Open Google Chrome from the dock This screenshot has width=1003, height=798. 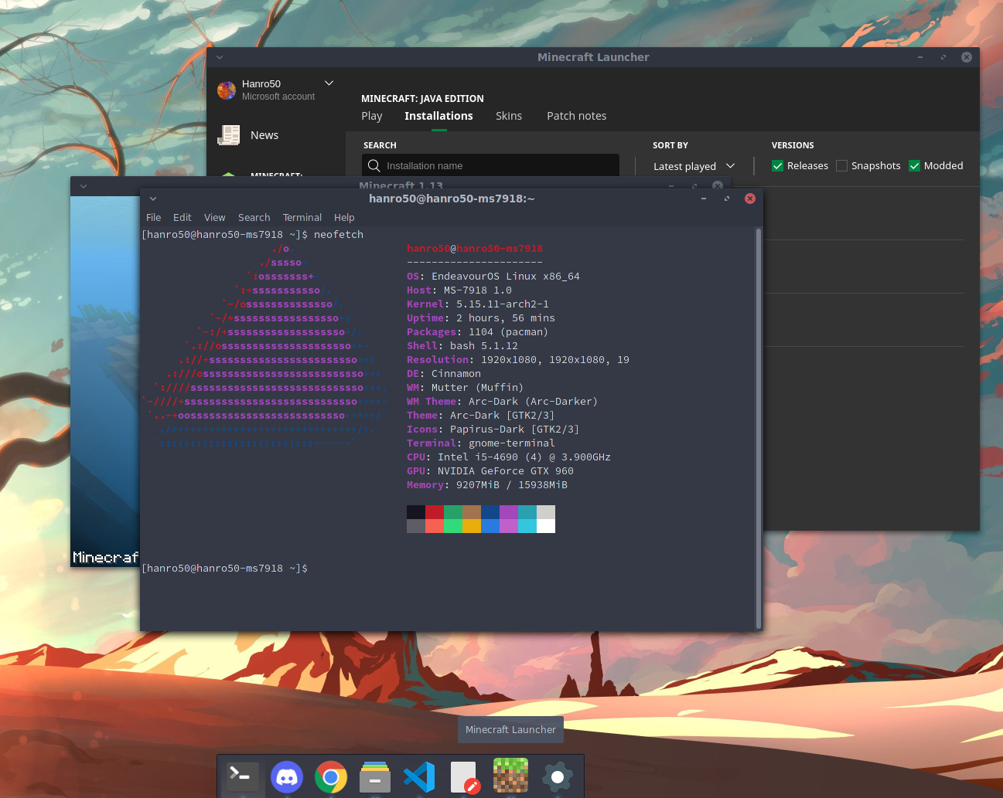(331, 776)
